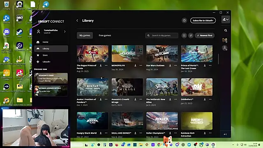Open the Home page in sidebar
The width and height of the screenshot is (263, 148).
pos(51,42)
